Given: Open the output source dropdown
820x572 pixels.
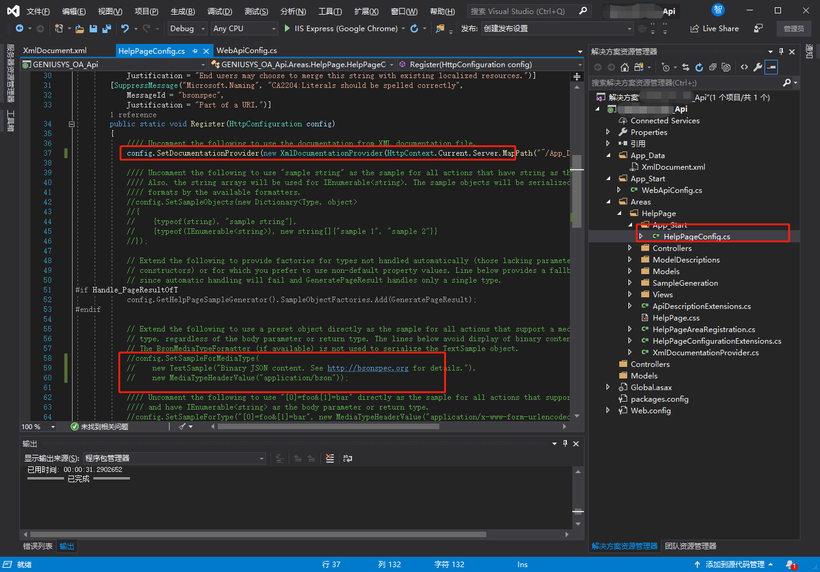Looking at the screenshot, I should pyautogui.click(x=174, y=458).
